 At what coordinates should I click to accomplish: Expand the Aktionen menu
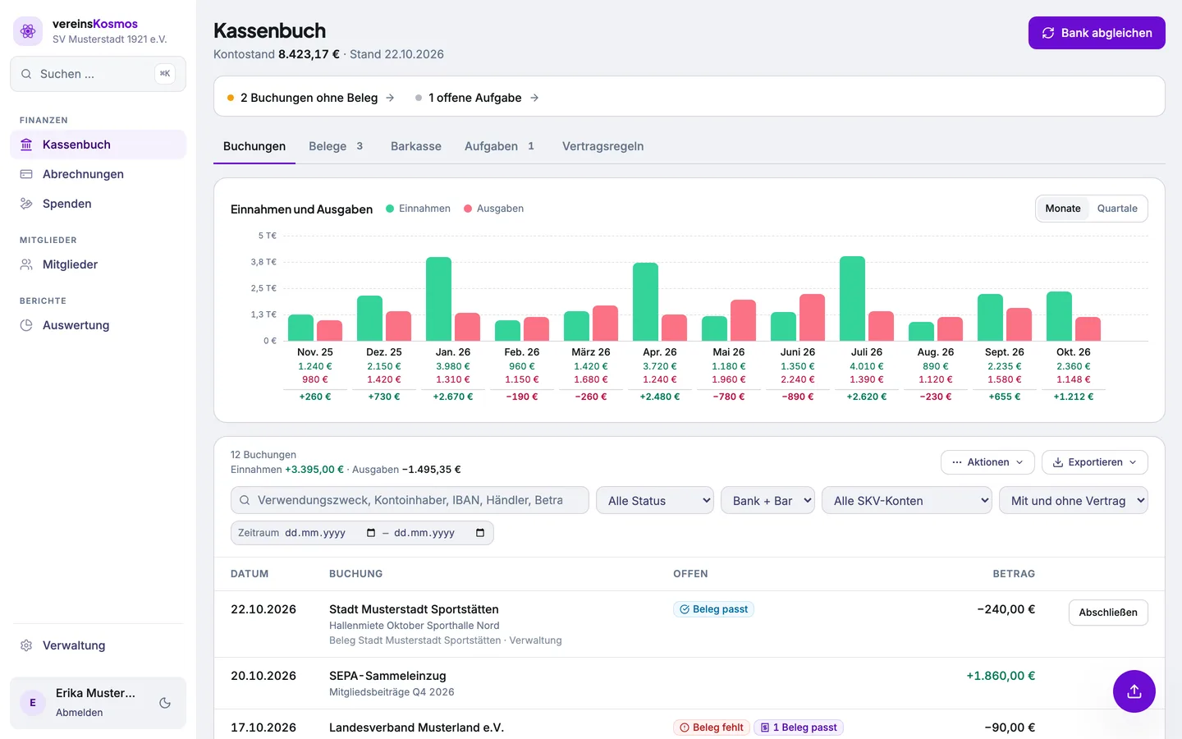(987, 462)
